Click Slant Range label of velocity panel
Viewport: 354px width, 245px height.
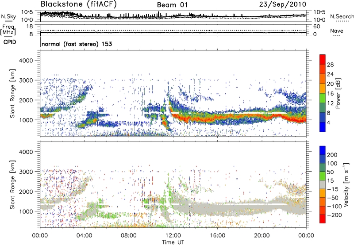(12, 185)
